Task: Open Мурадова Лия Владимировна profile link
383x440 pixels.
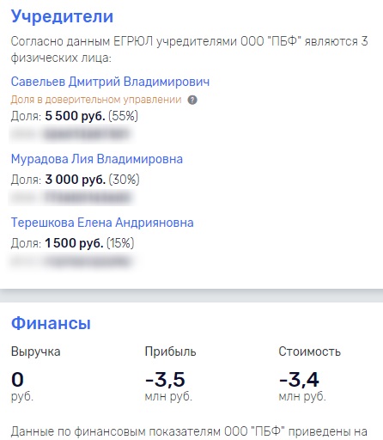Action: tap(97, 159)
